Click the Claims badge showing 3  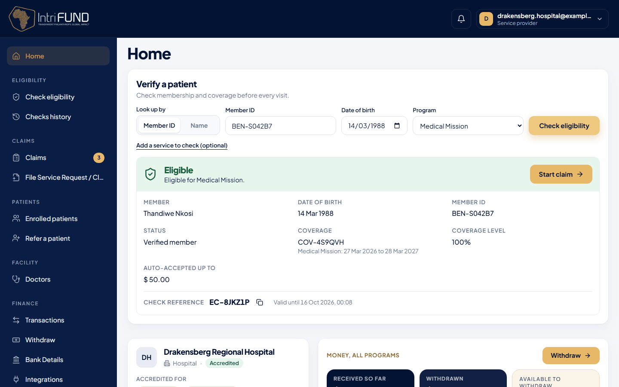click(x=99, y=158)
